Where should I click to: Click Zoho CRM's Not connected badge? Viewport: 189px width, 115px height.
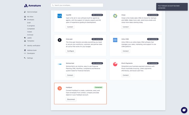point(153,39)
